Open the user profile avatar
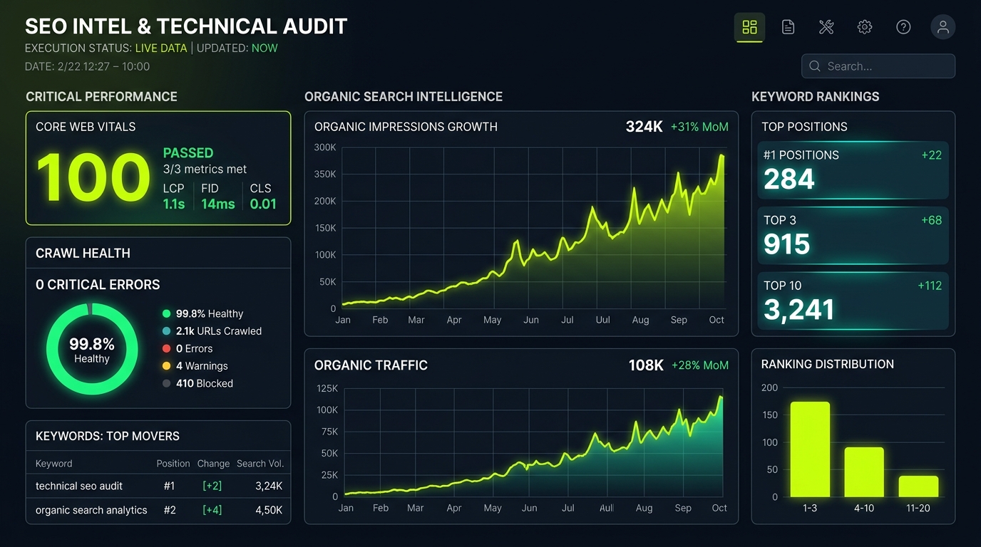Screen dimensions: 981x547 tap(943, 27)
